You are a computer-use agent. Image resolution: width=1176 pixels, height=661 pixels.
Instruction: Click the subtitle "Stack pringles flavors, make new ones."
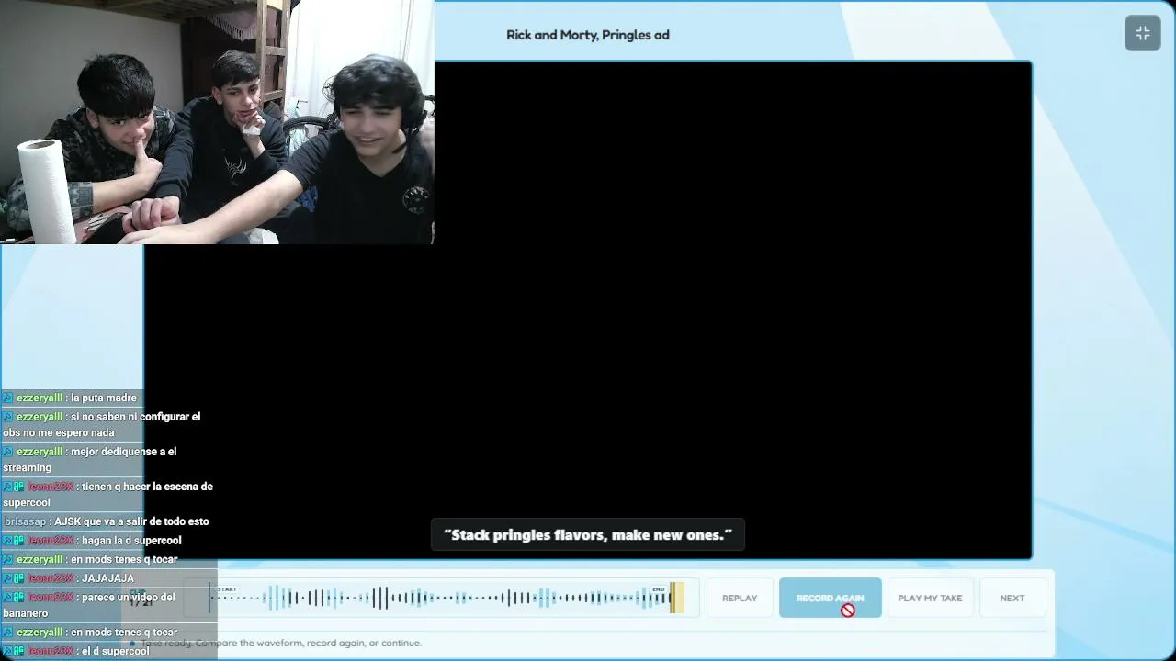pos(588,534)
